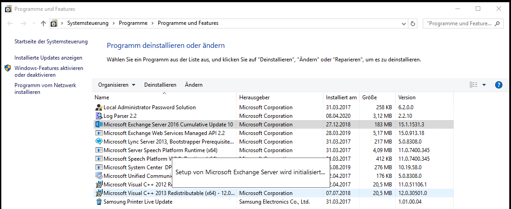Select Microsoft Lync Server 2013 Bootstrapper entry
This screenshot has width=511, height=209.
(x=273, y=142)
